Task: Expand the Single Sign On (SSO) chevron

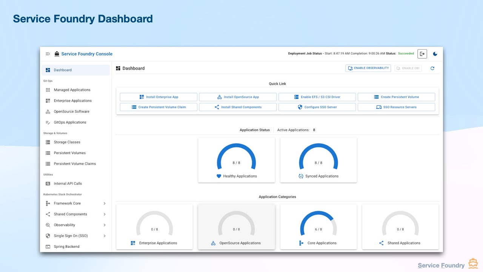Action: click(x=105, y=236)
